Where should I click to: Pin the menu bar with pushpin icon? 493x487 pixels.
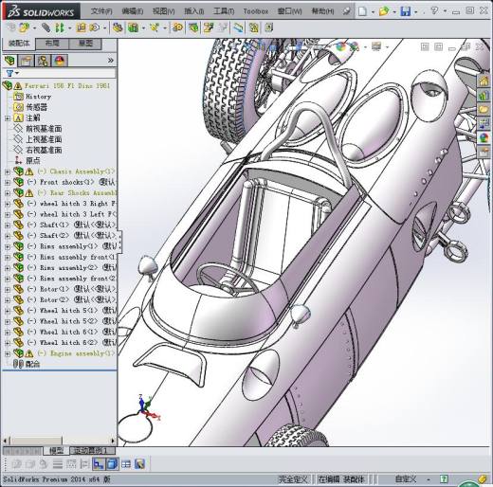pyautogui.click(x=346, y=11)
